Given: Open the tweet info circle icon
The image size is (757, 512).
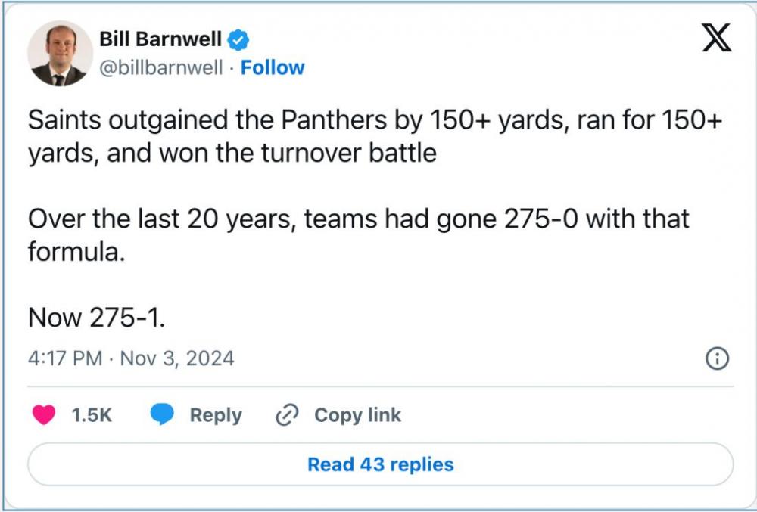Looking at the screenshot, I should [716, 358].
